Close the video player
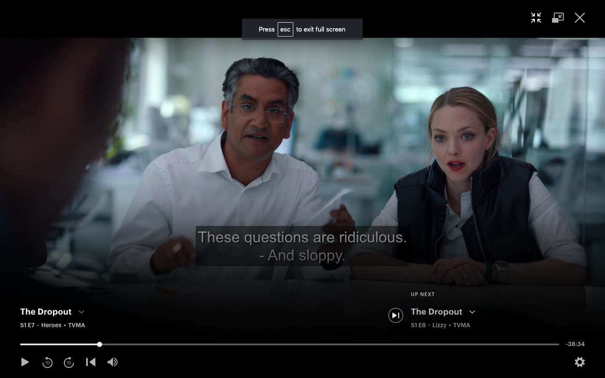Image resolution: width=605 pixels, height=378 pixels. [580, 18]
